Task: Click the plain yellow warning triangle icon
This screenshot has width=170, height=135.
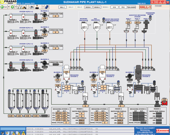Action: (x=23, y=133)
